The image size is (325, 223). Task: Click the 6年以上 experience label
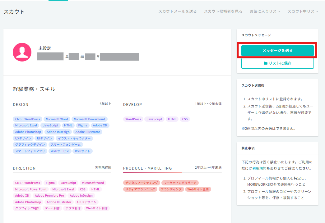(x=105, y=104)
